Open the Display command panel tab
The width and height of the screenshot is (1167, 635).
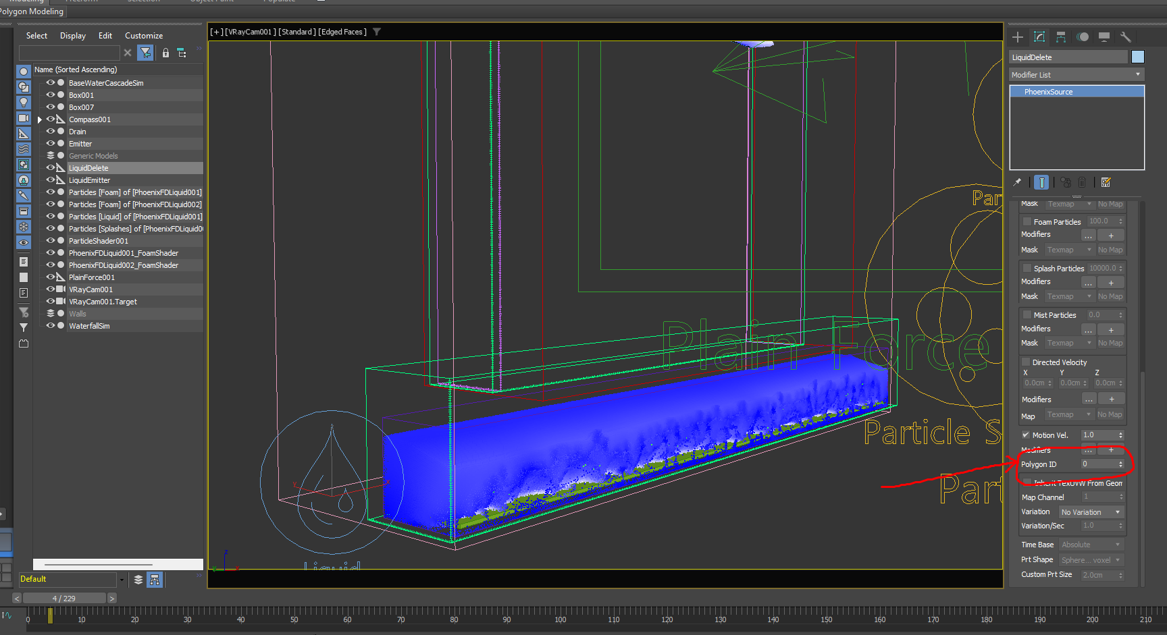click(x=1104, y=37)
